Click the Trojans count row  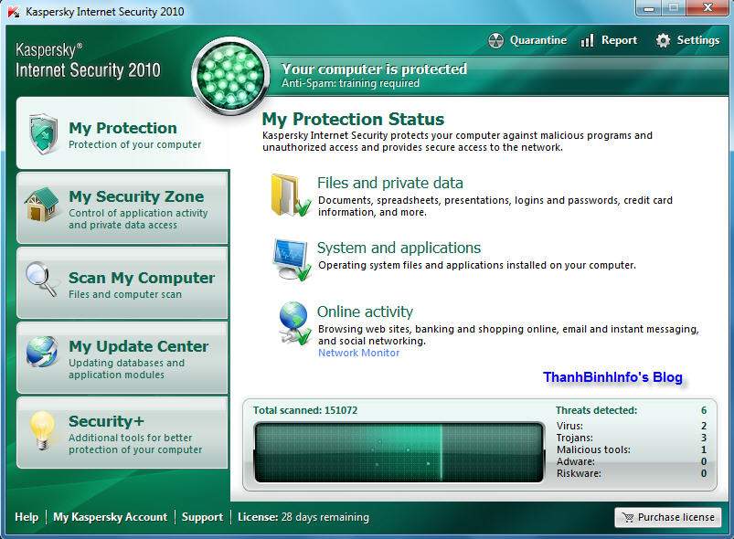(632, 438)
